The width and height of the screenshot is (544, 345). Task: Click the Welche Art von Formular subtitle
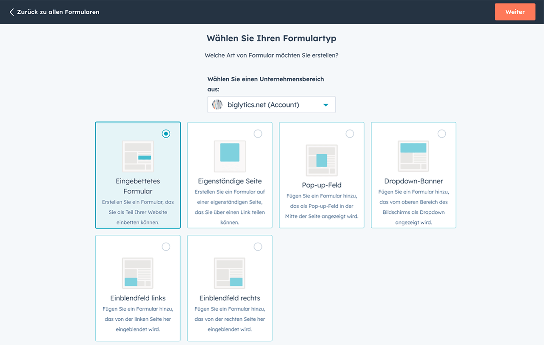click(x=271, y=55)
